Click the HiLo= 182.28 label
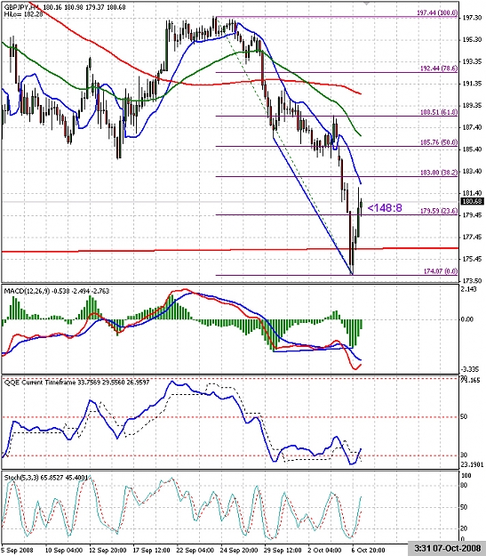Screen dimensions: 486x556 point(22,14)
